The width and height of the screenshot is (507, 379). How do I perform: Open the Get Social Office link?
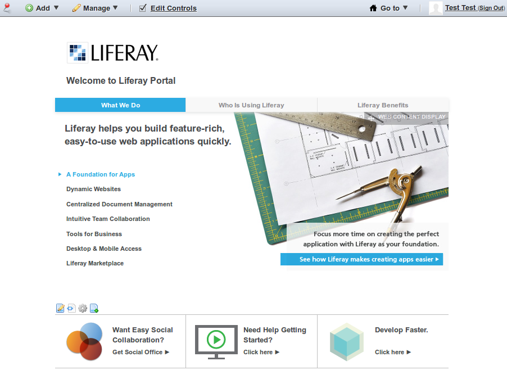click(141, 352)
